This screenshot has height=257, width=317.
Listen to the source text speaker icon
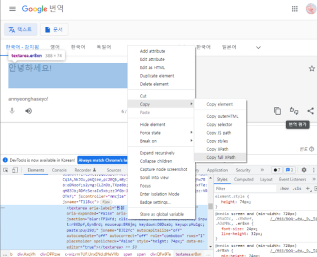coord(28,111)
